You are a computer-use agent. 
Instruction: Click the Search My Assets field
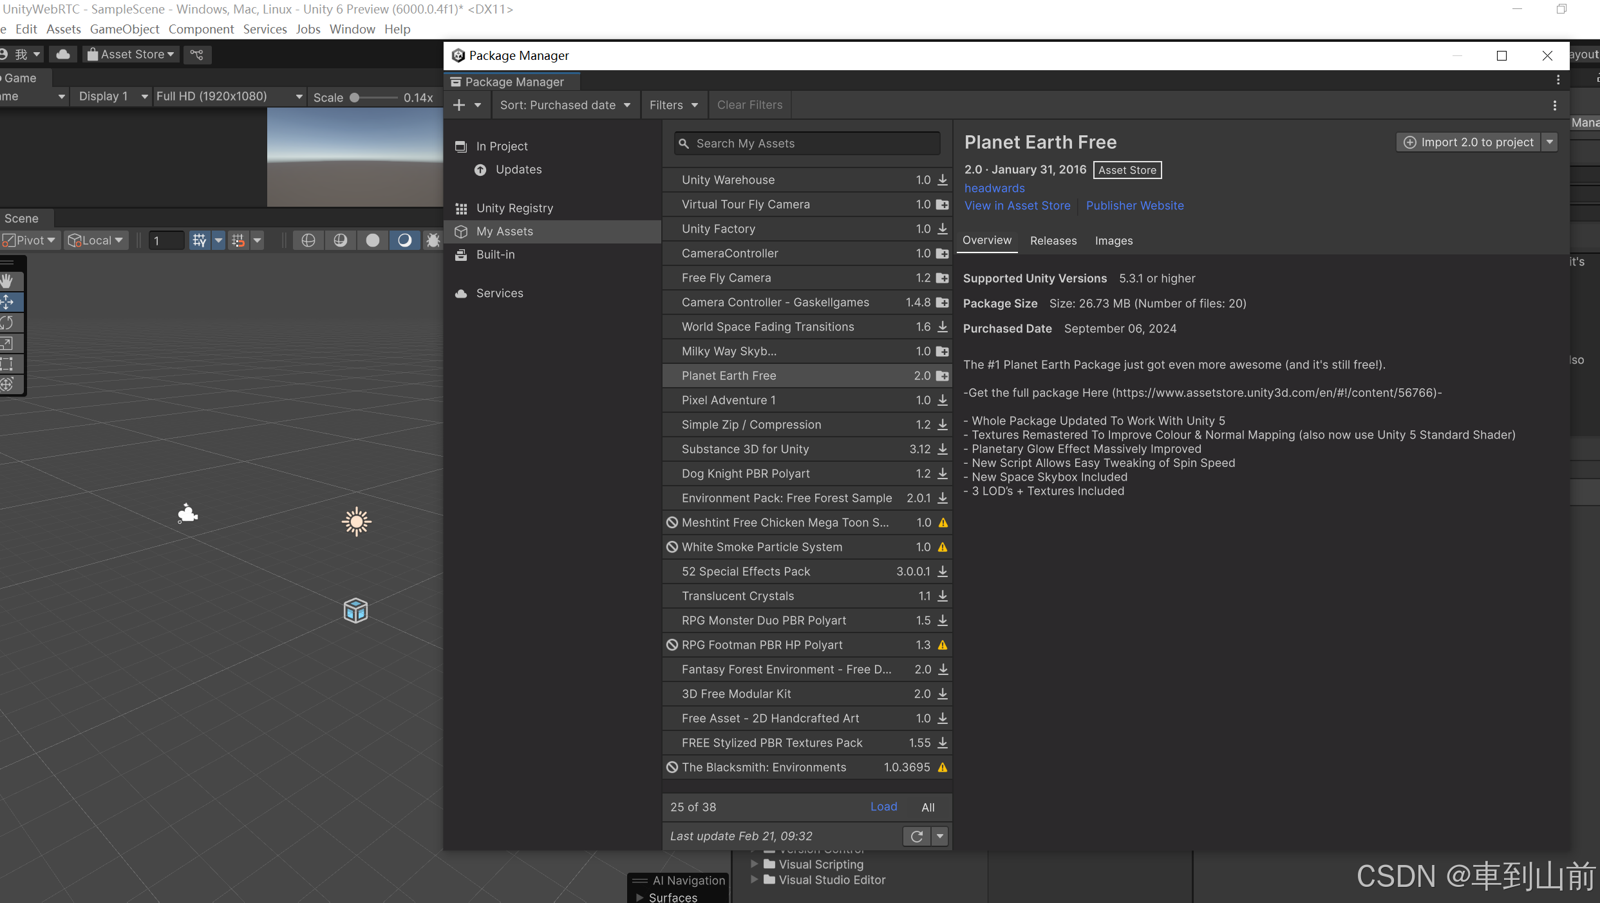[x=807, y=144]
